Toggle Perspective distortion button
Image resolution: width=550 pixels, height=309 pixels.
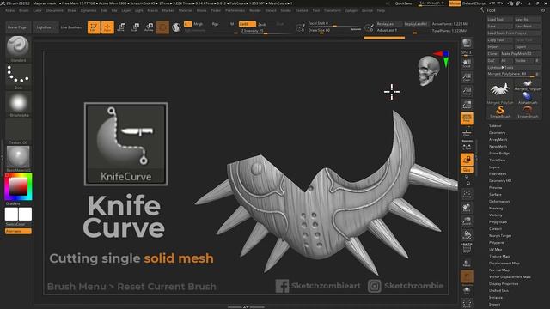(467, 118)
